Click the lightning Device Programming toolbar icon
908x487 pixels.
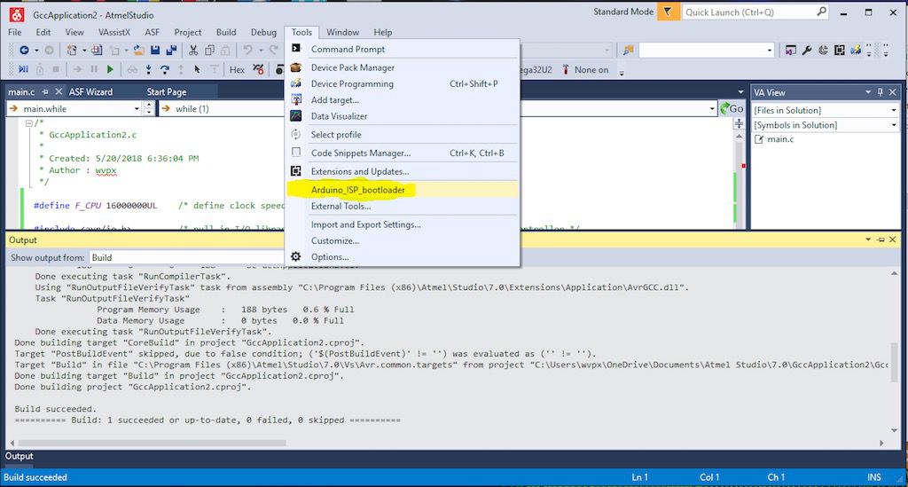(x=856, y=51)
